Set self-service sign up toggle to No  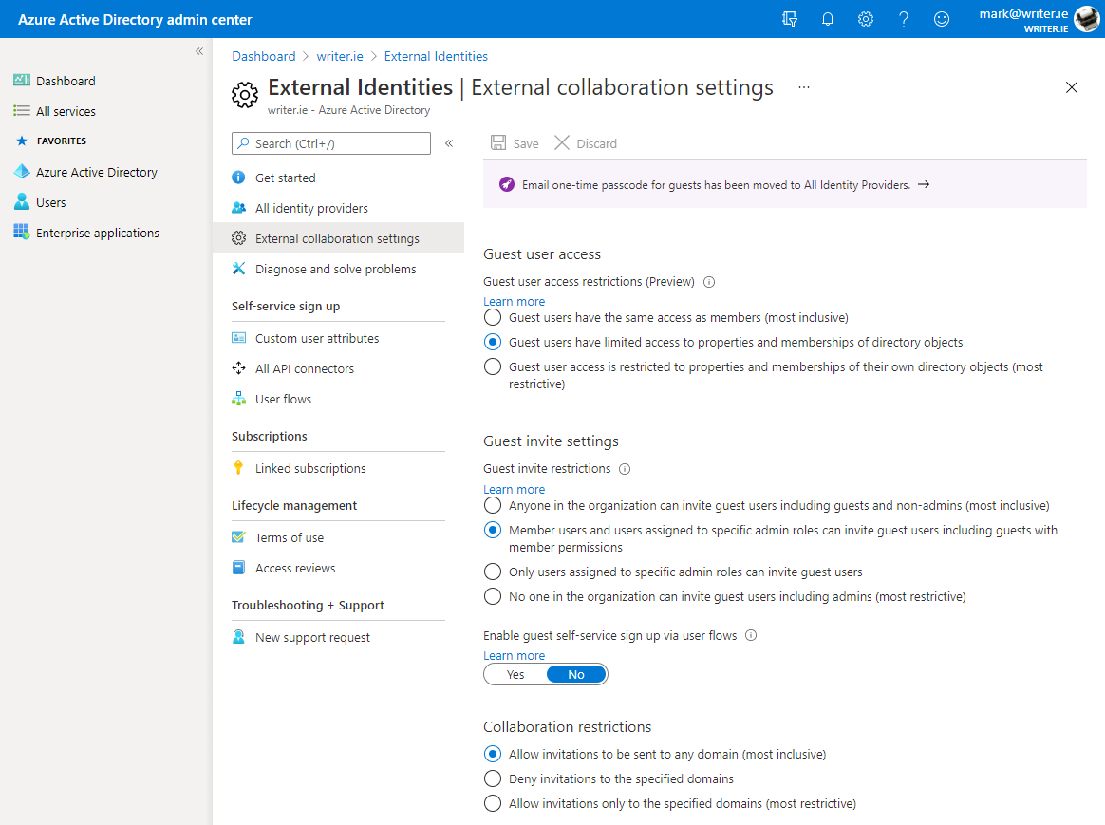tap(575, 674)
